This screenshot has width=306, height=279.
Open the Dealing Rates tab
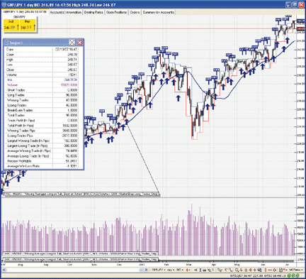(93, 12)
